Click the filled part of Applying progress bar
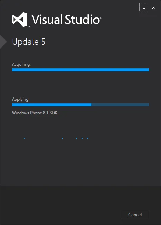This screenshot has width=161, height=225. point(51,105)
